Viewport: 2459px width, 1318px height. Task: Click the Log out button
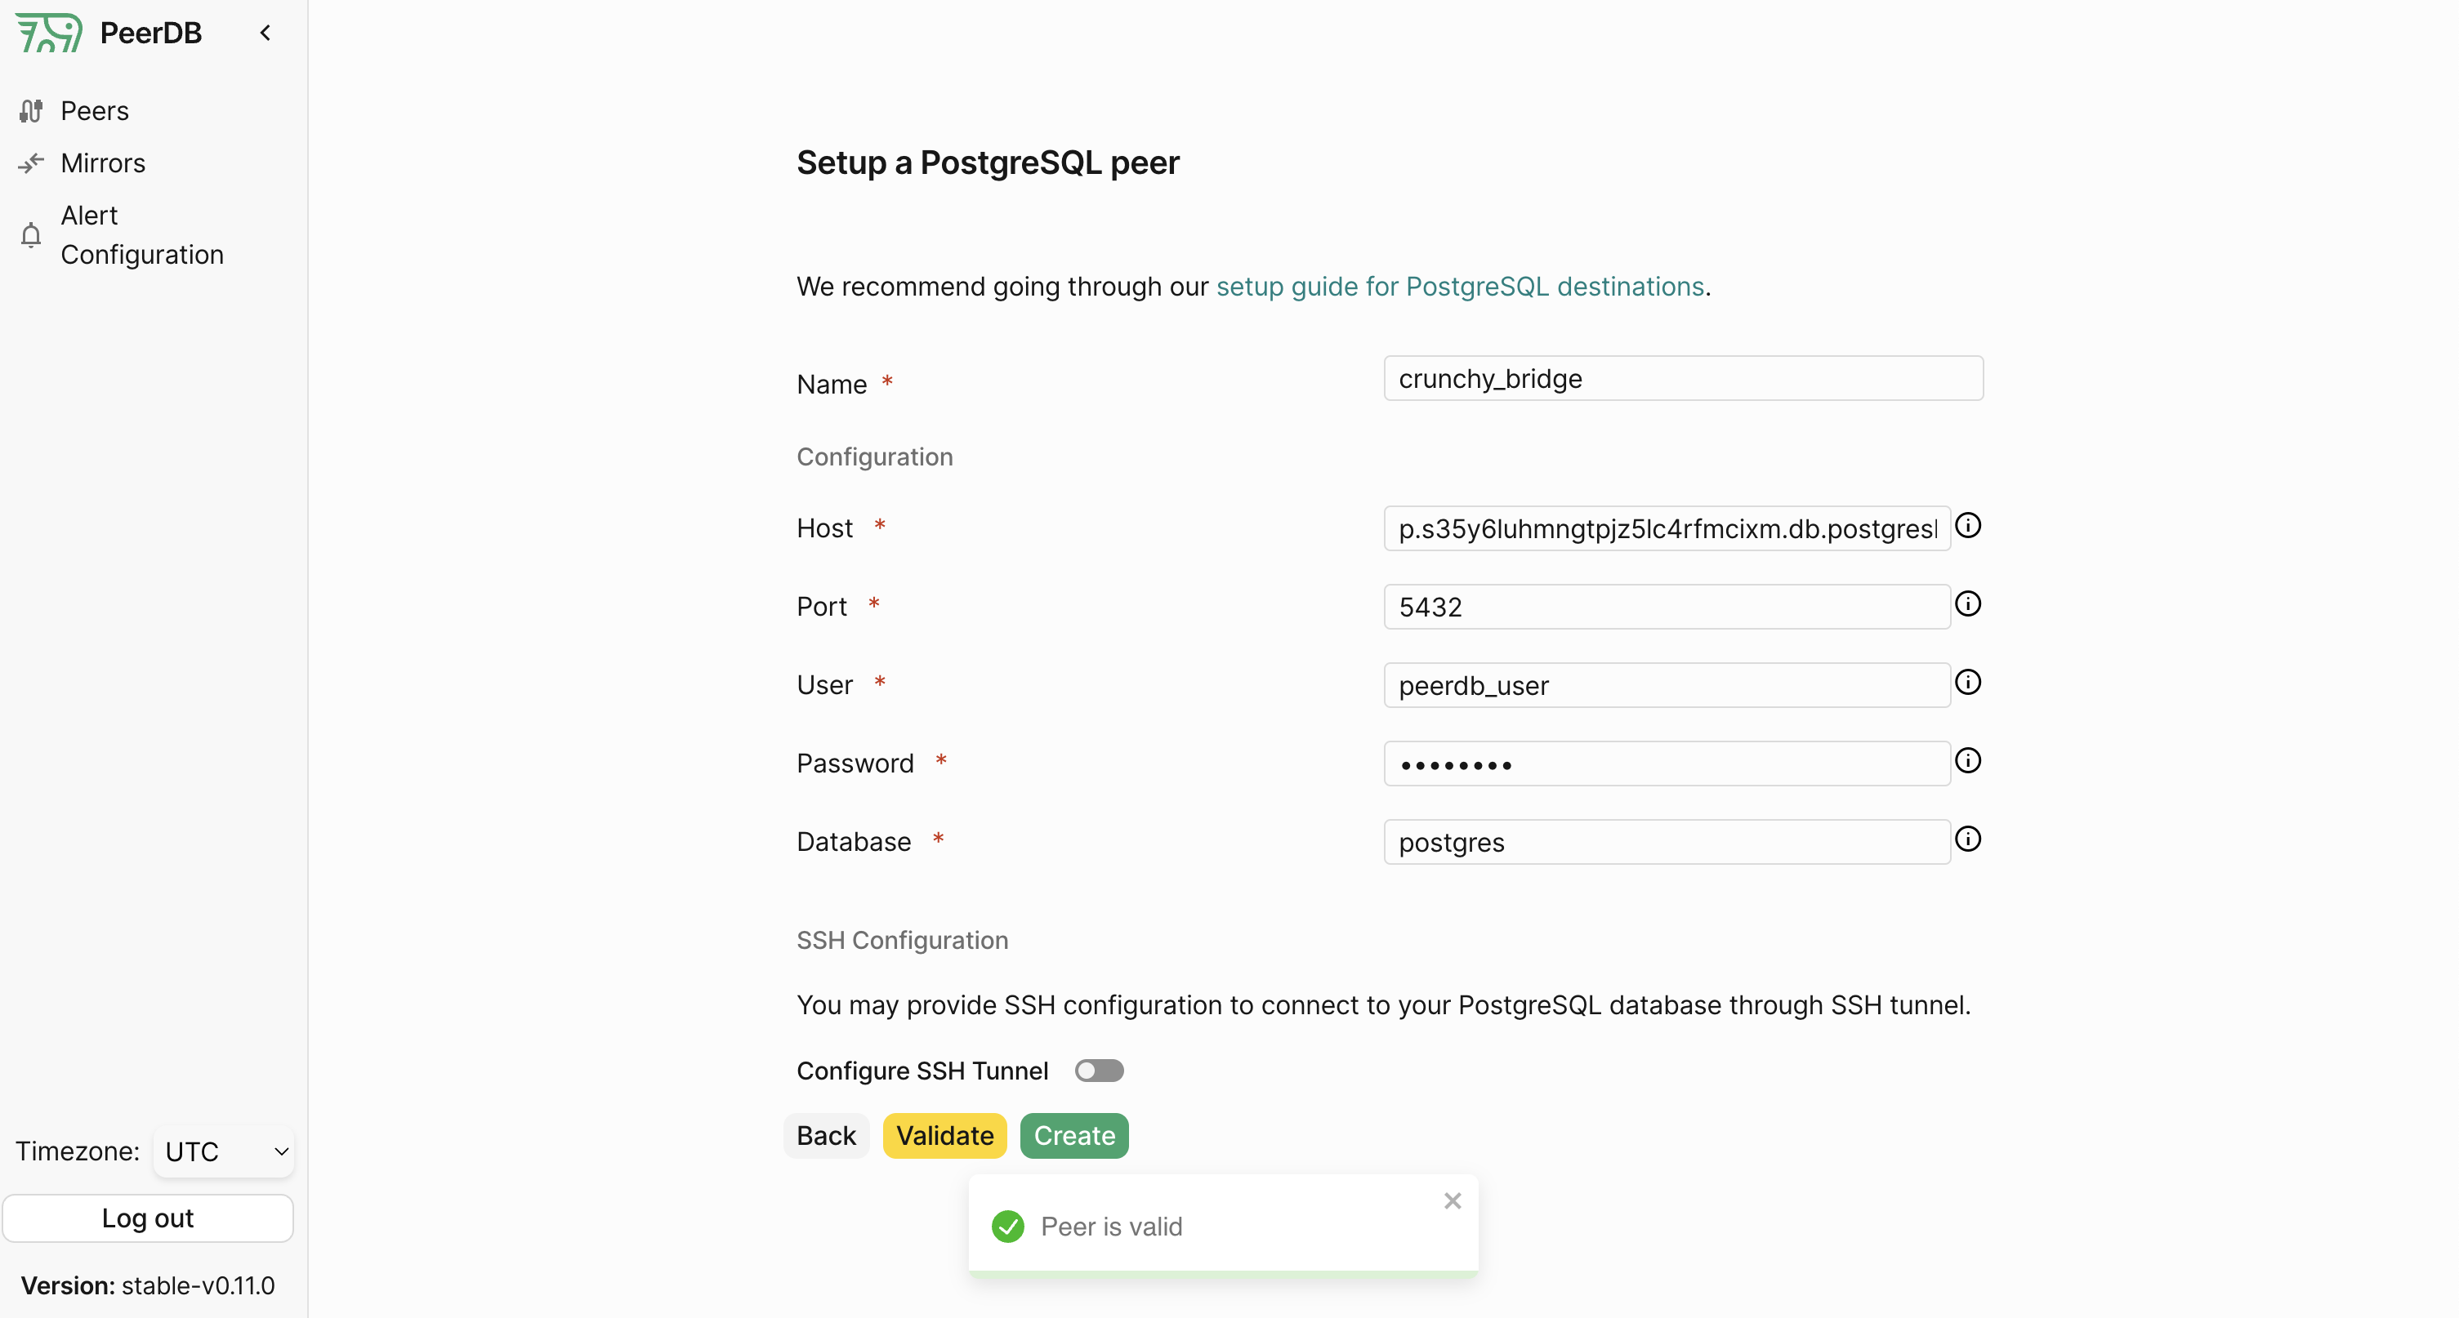[x=148, y=1218]
